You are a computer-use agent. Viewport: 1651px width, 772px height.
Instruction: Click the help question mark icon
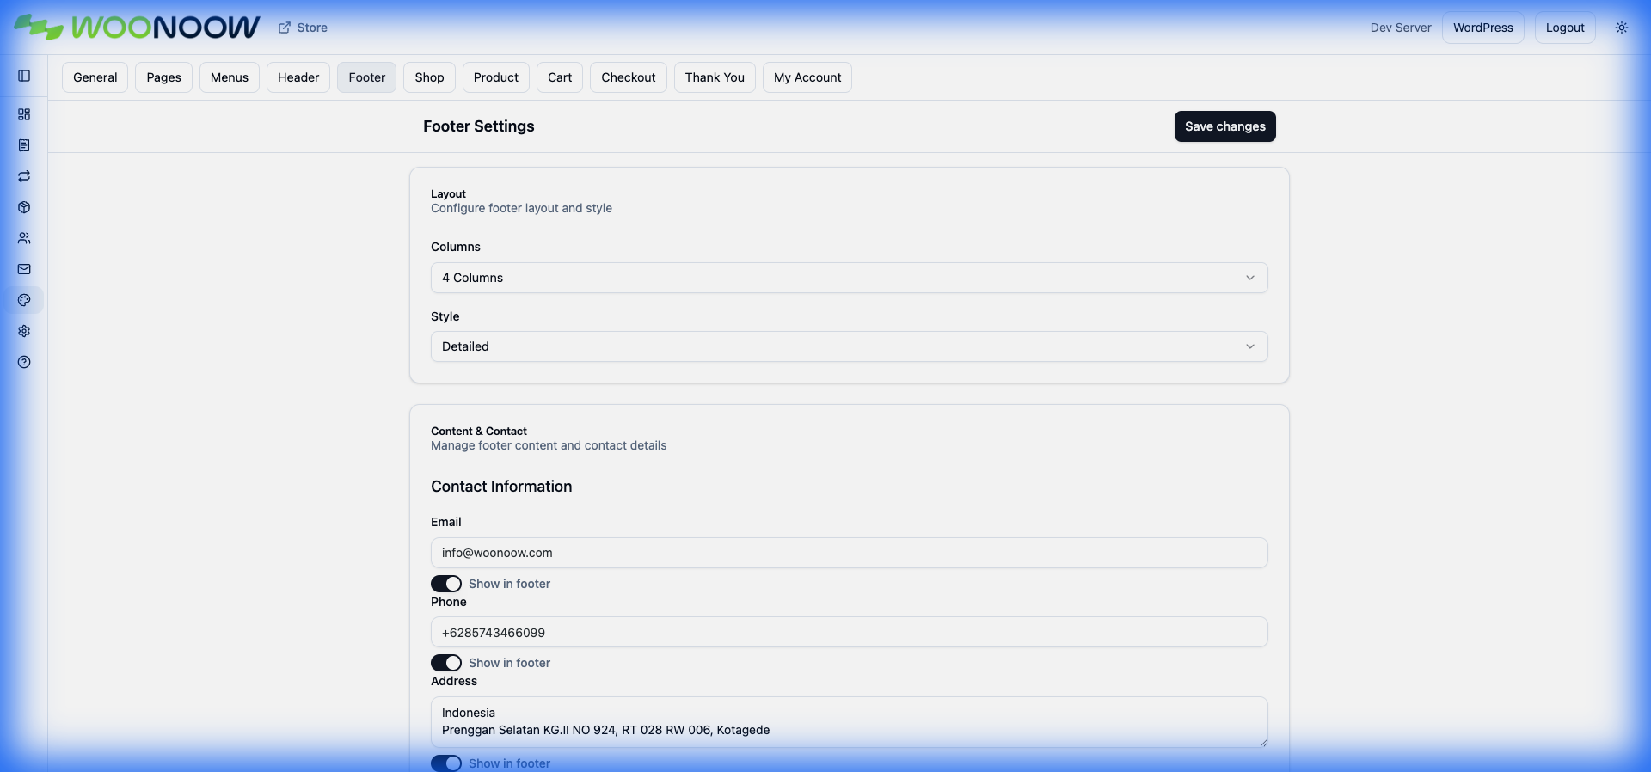click(x=24, y=362)
